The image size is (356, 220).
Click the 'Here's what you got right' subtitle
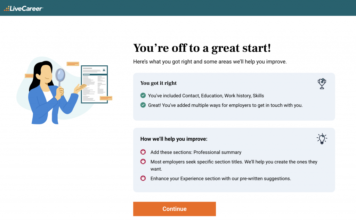point(210,62)
